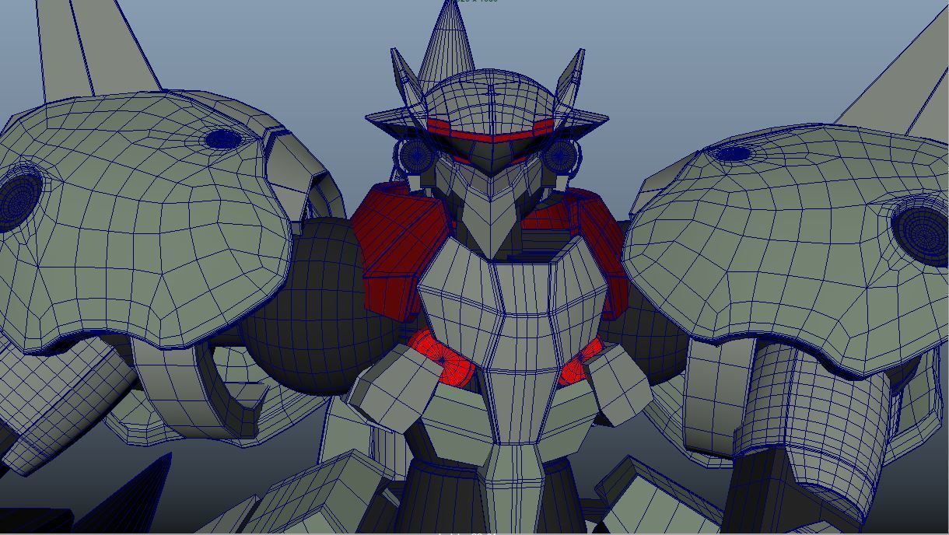
Task: Select the red circular joint left of the waist
Action: pyautogui.click(x=443, y=358)
